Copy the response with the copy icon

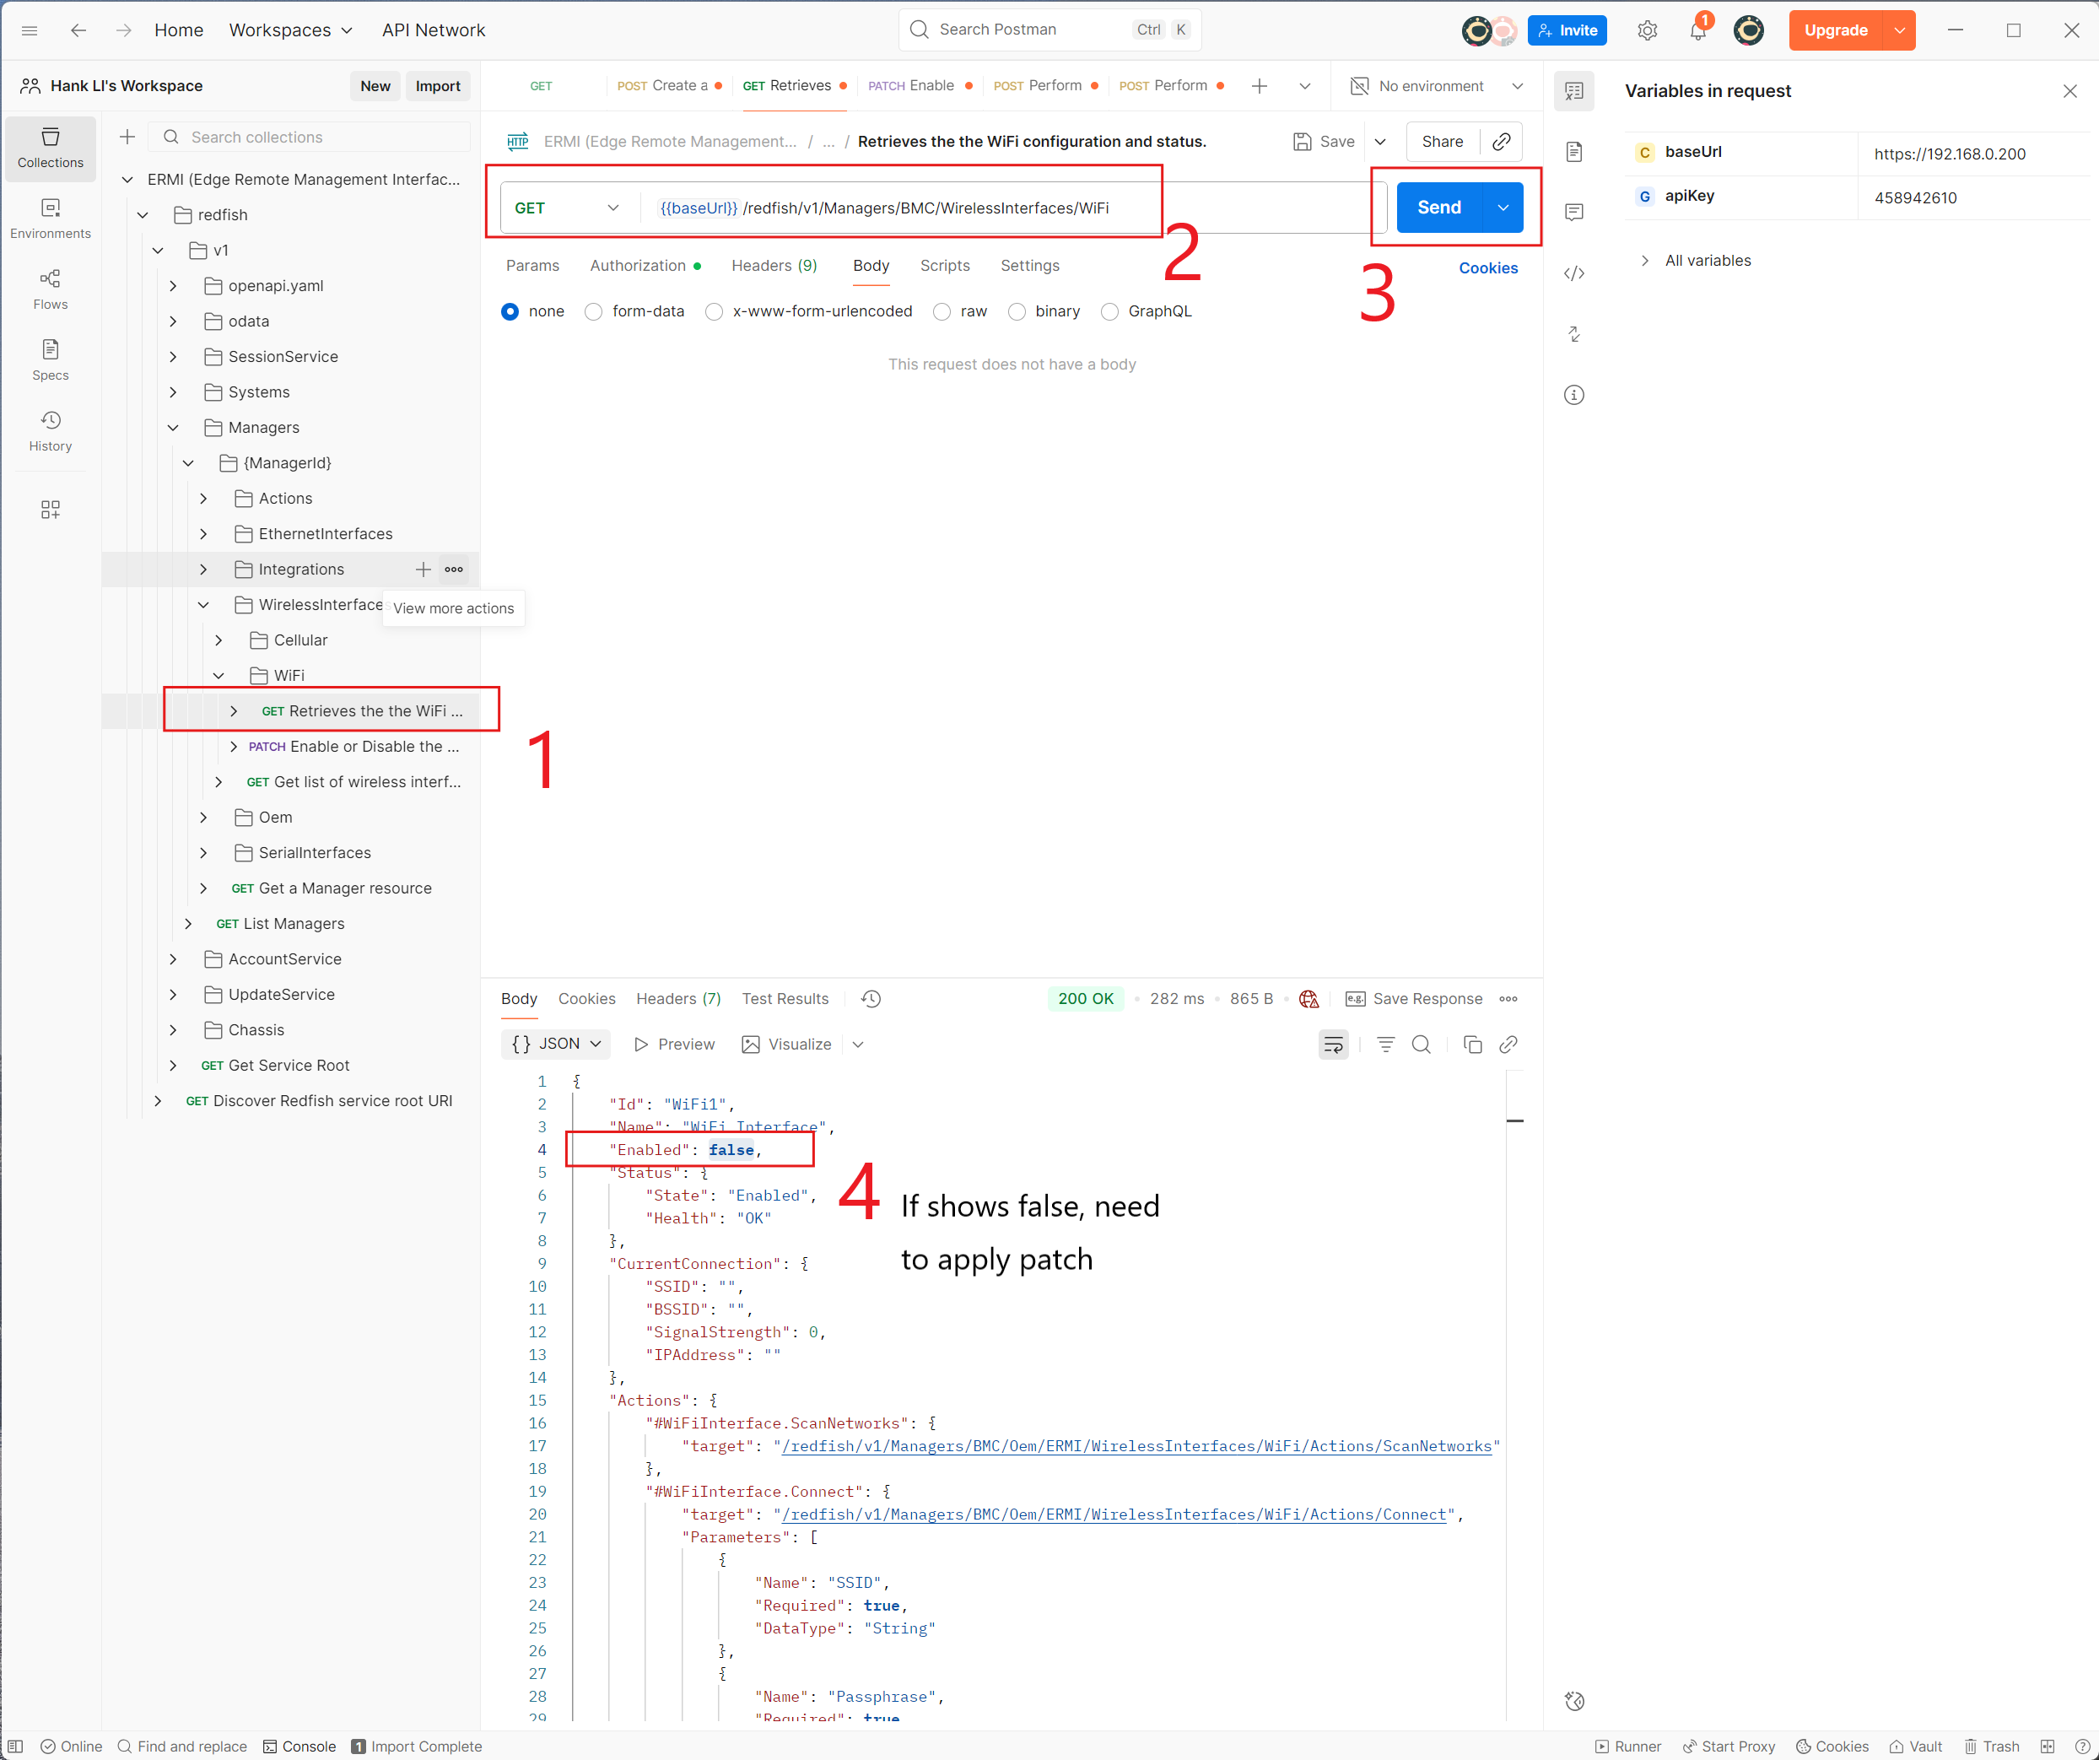click(x=1472, y=1045)
